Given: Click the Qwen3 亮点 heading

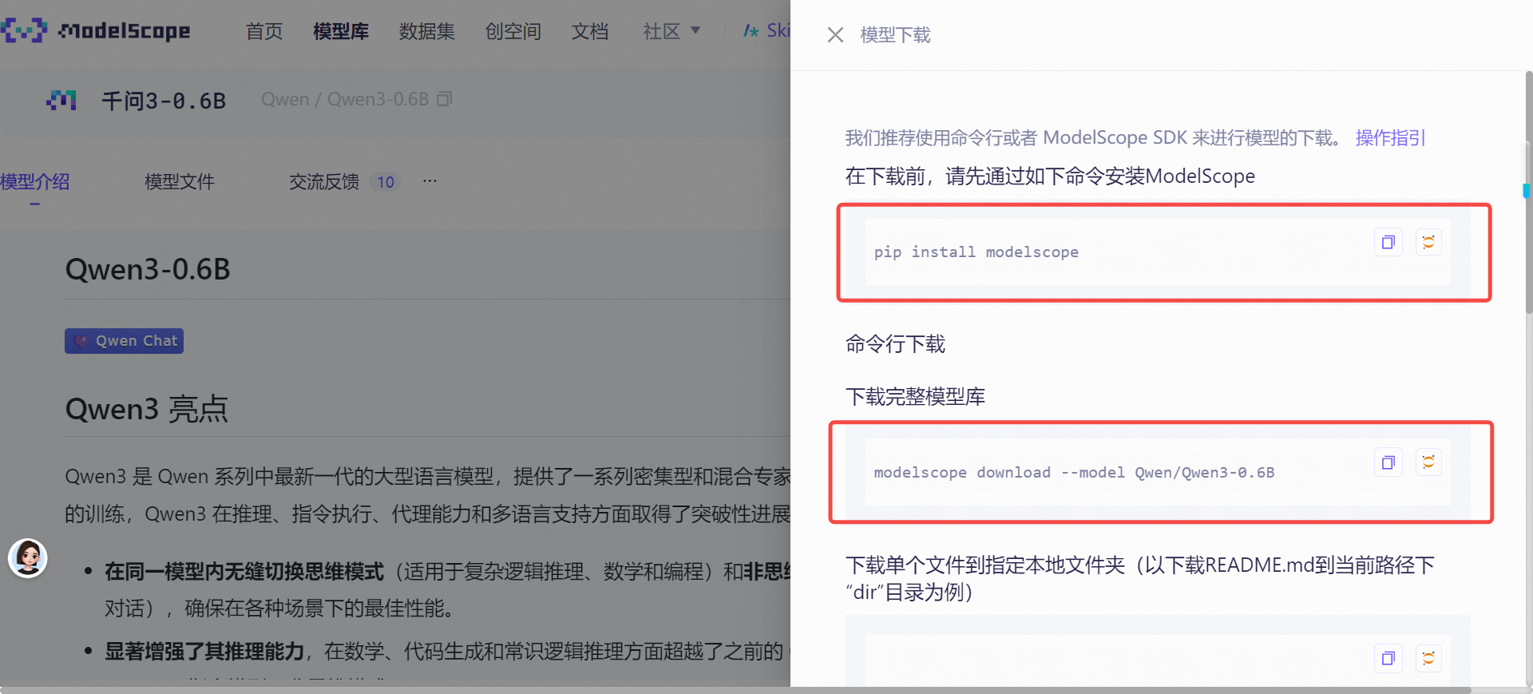Looking at the screenshot, I should [x=147, y=409].
